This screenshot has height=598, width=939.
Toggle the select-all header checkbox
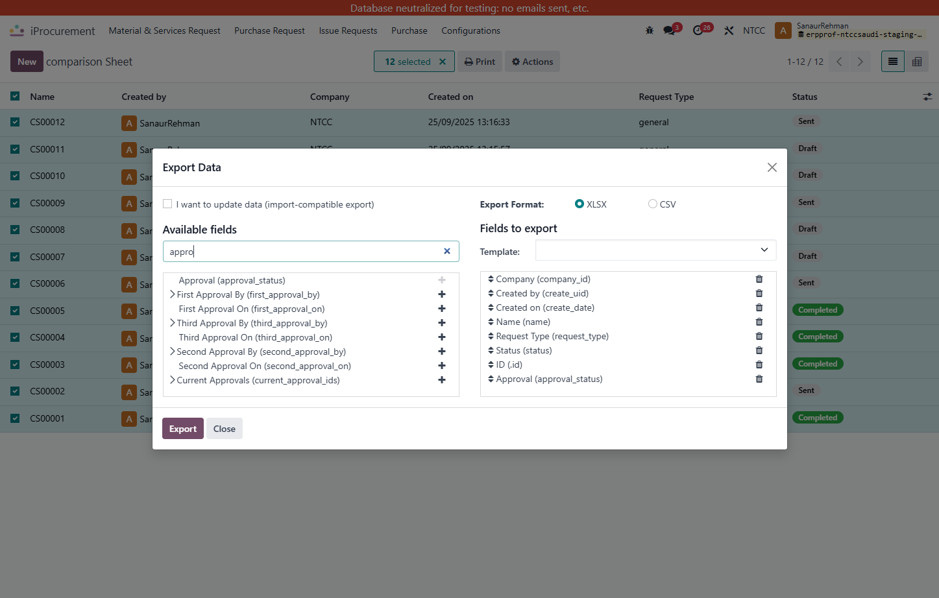tap(15, 96)
